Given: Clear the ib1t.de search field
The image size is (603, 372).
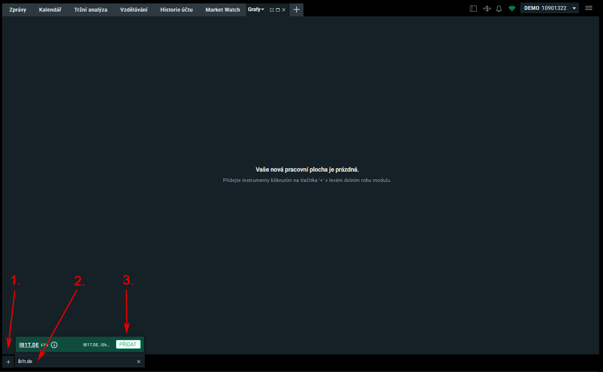Looking at the screenshot, I should coord(139,362).
